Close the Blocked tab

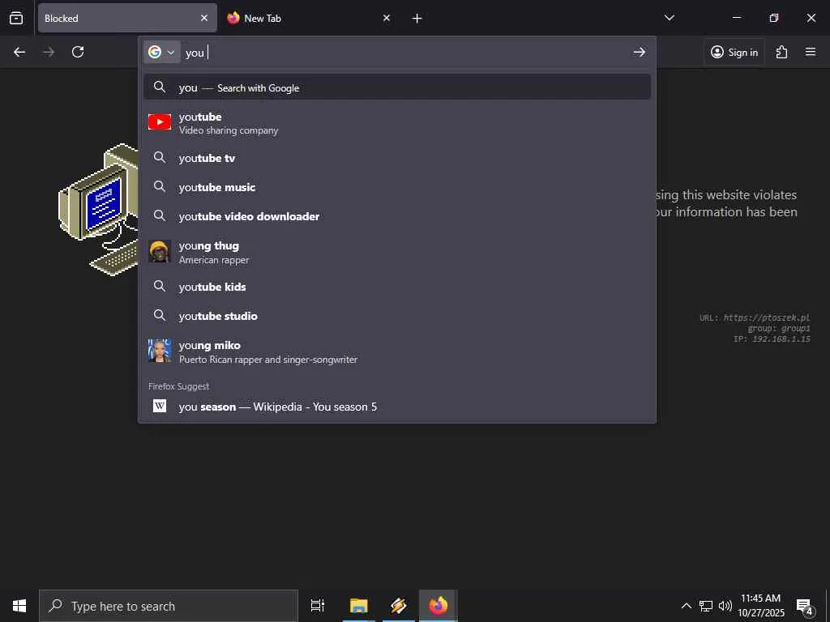(x=204, y=18)
